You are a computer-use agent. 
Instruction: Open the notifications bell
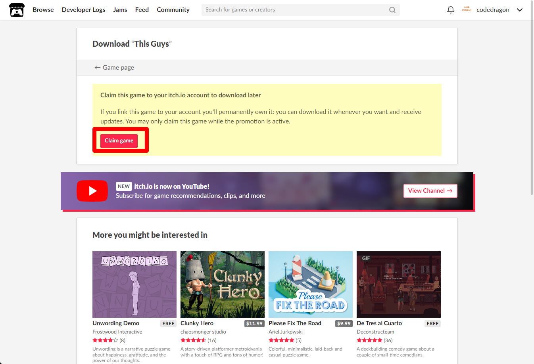click(451, 10)
